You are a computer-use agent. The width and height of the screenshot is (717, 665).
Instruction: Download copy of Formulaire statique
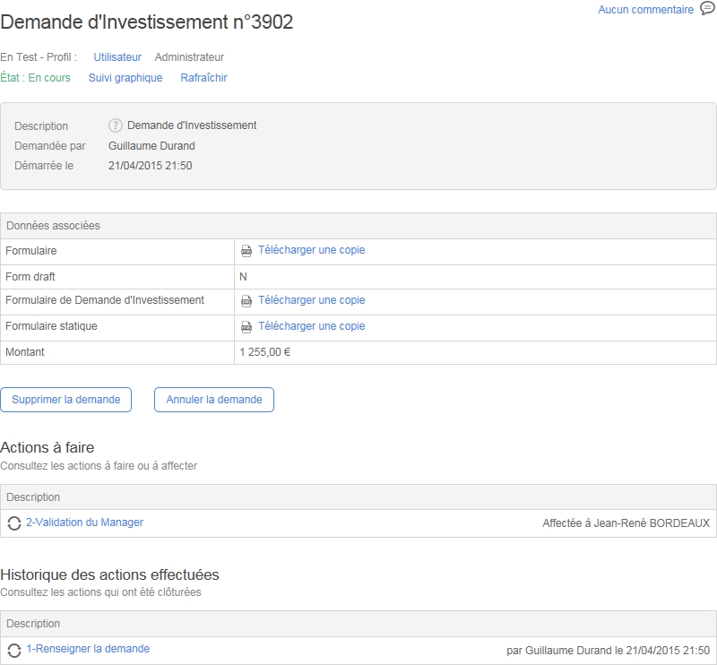coord(311,326)
